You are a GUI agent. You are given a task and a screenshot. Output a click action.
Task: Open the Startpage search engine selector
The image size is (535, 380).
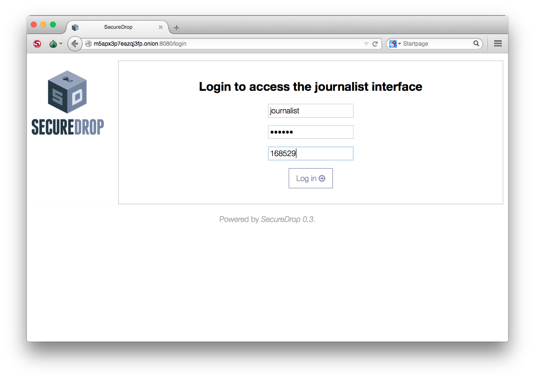pos(395,44)
